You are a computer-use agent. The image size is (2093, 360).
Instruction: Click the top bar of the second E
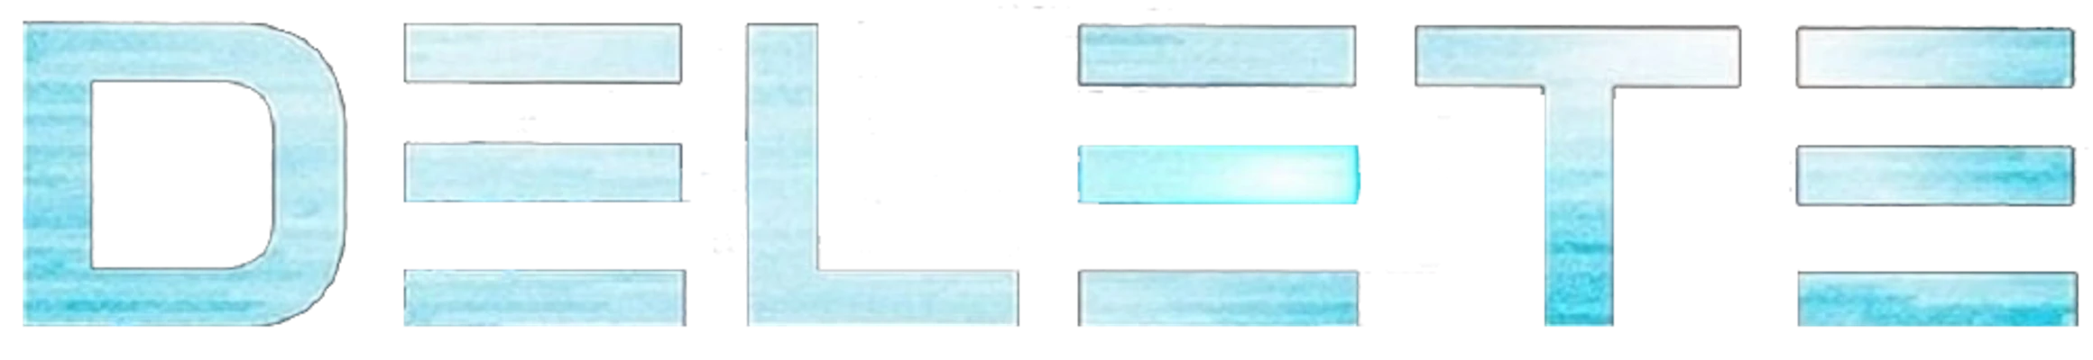tap(1216, 55)
